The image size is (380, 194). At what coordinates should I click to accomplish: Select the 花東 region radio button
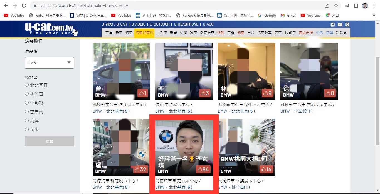[27, 130]
